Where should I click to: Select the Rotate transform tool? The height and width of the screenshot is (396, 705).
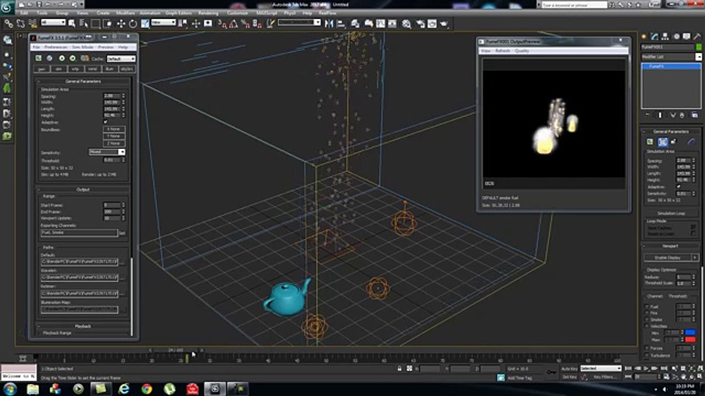pyautogui.click(x=133, y=24)
